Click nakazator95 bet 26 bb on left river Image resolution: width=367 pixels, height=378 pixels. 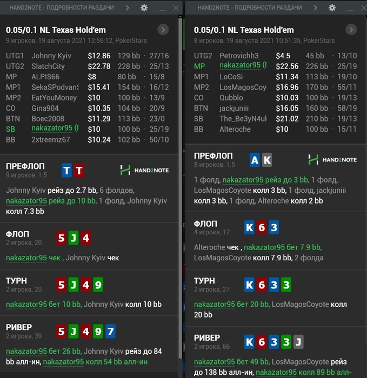[44, 351]
